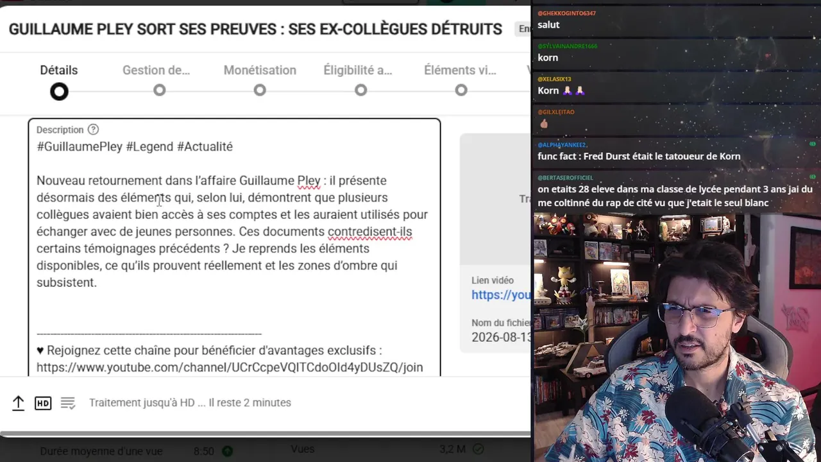Click the underlined word "contredisent-ils"
Viewport: 821px width, 462px height.
(369, 232)
